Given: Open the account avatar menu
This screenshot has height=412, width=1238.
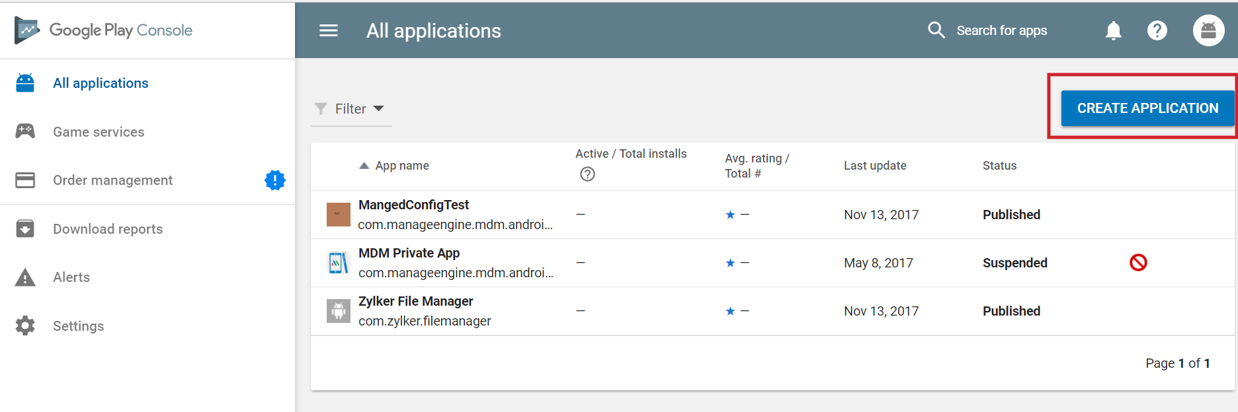Looking at the screenshot, I should (x=1208, y=30).
